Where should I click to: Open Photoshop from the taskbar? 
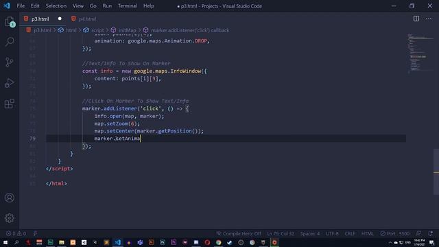(x=163, y=242)
